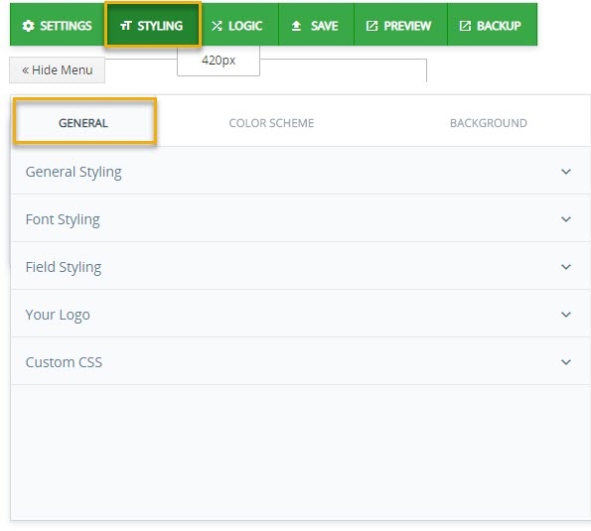
Task: Switch to the Background tab
Action: click(x=489, y=123)
